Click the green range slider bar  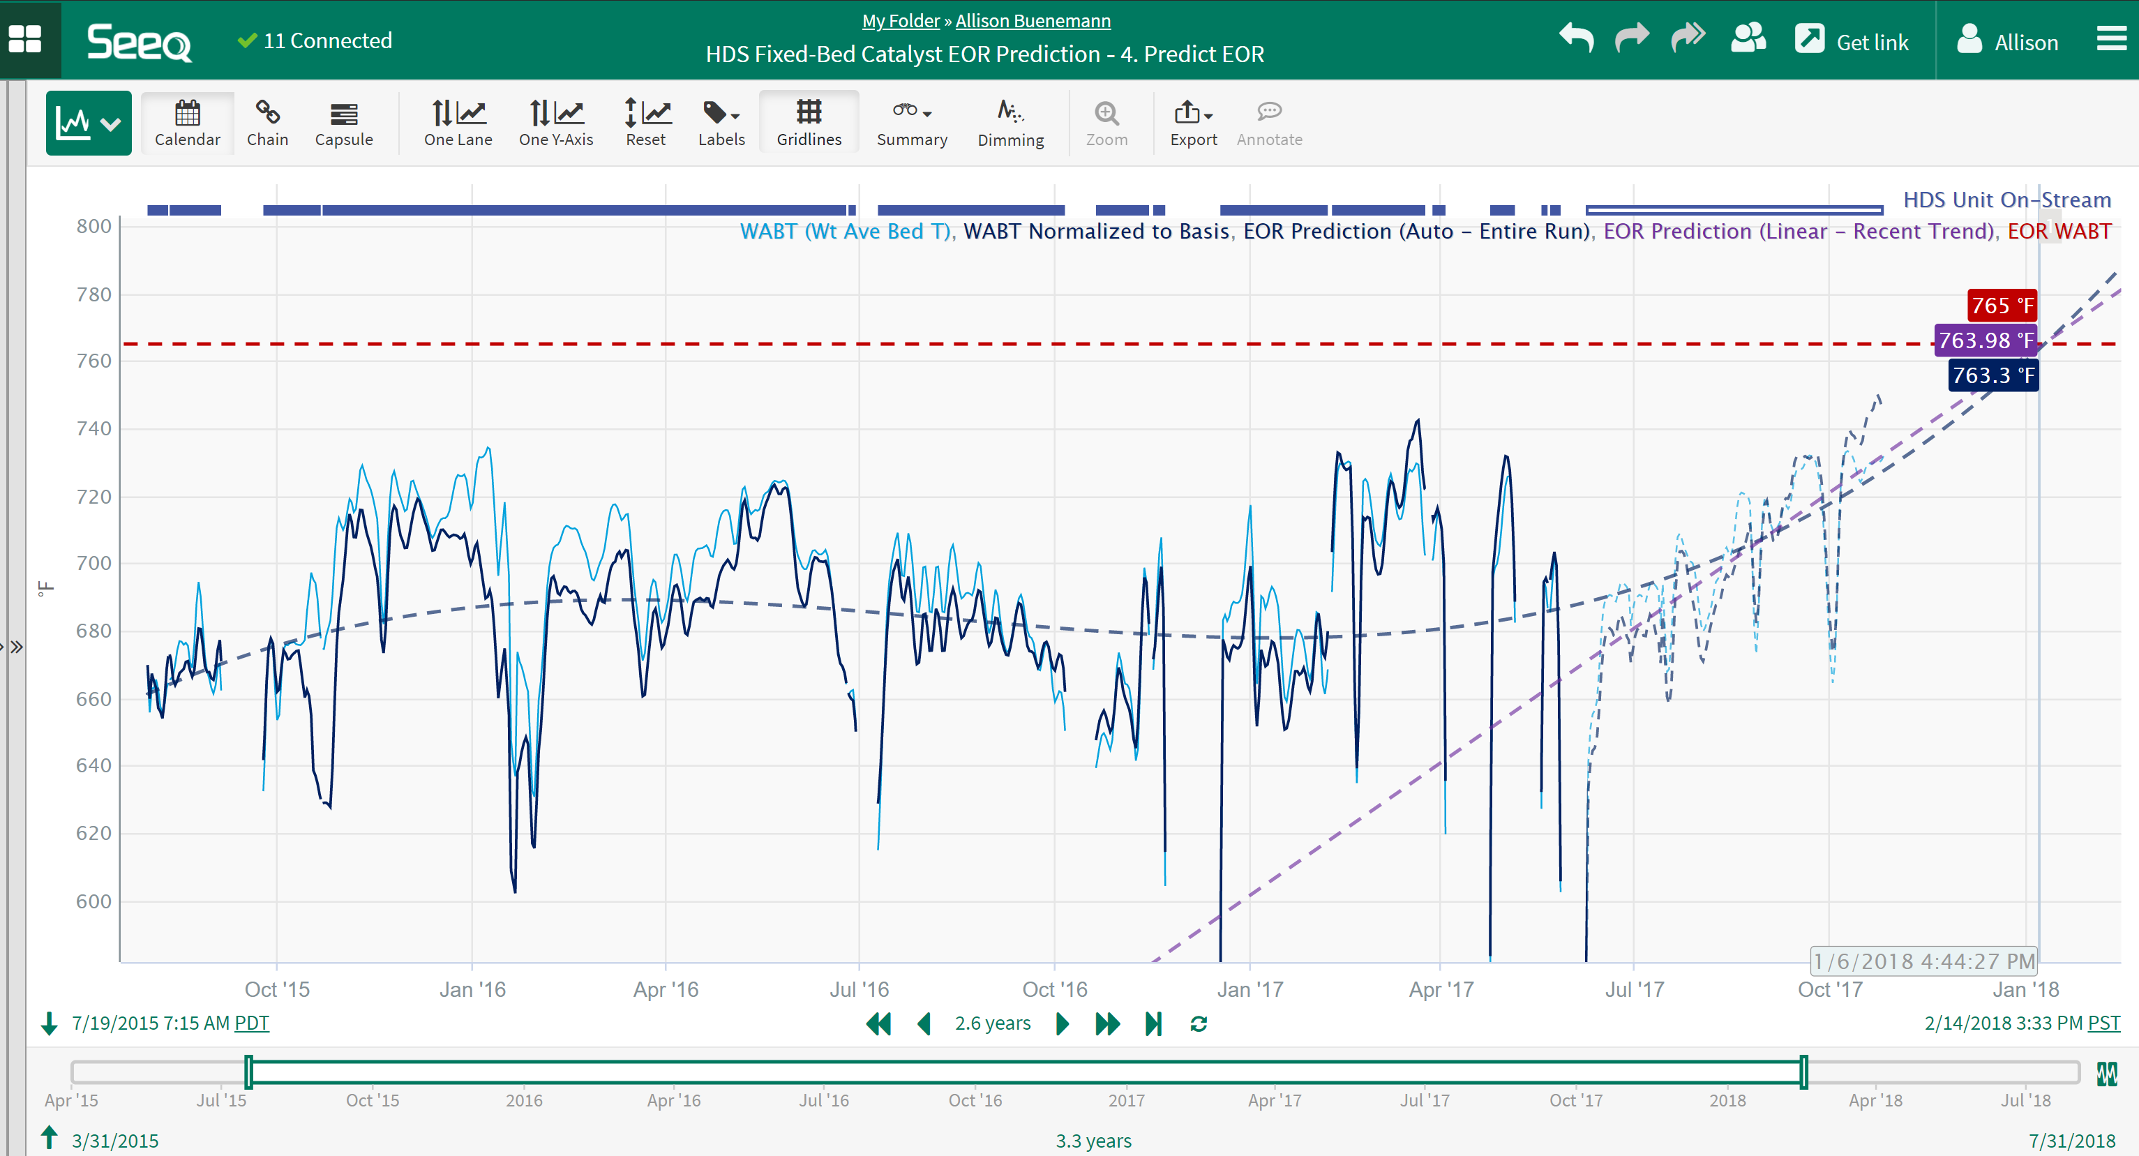tap(1026, 1072)
